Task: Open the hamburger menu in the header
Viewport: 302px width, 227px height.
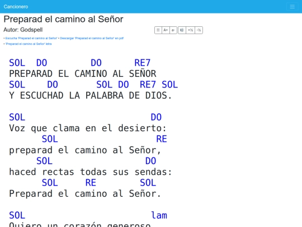Action: click(292, 7)
